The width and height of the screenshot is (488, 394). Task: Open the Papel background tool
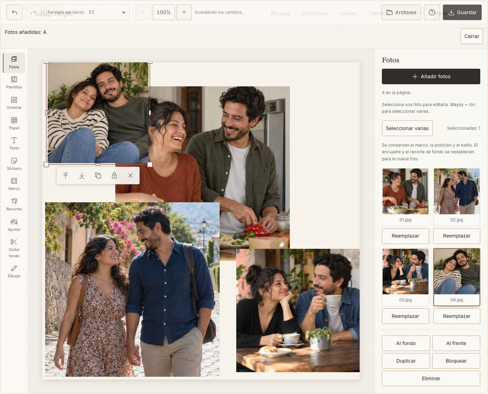14,124
